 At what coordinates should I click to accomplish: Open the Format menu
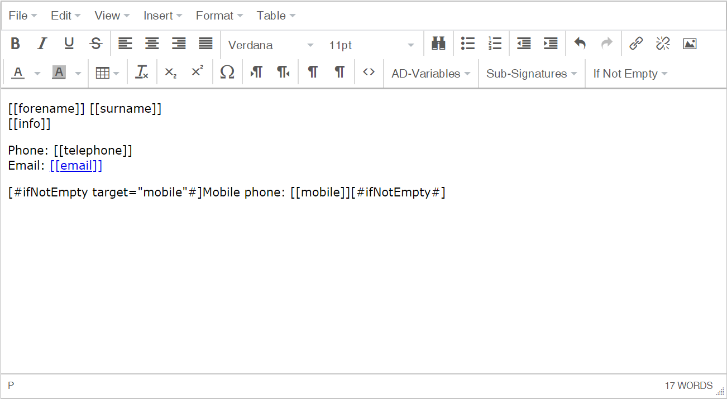[x=219, y=16]
